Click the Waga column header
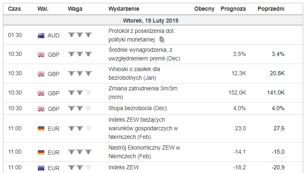The width and height of the screenshot is (304, 173). 75,9
